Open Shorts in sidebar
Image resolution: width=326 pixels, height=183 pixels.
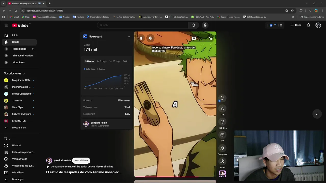click(19, 42)
